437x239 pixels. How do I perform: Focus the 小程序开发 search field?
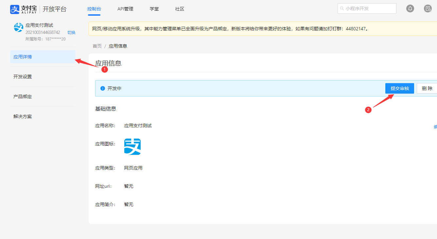(x=370, y=9)
